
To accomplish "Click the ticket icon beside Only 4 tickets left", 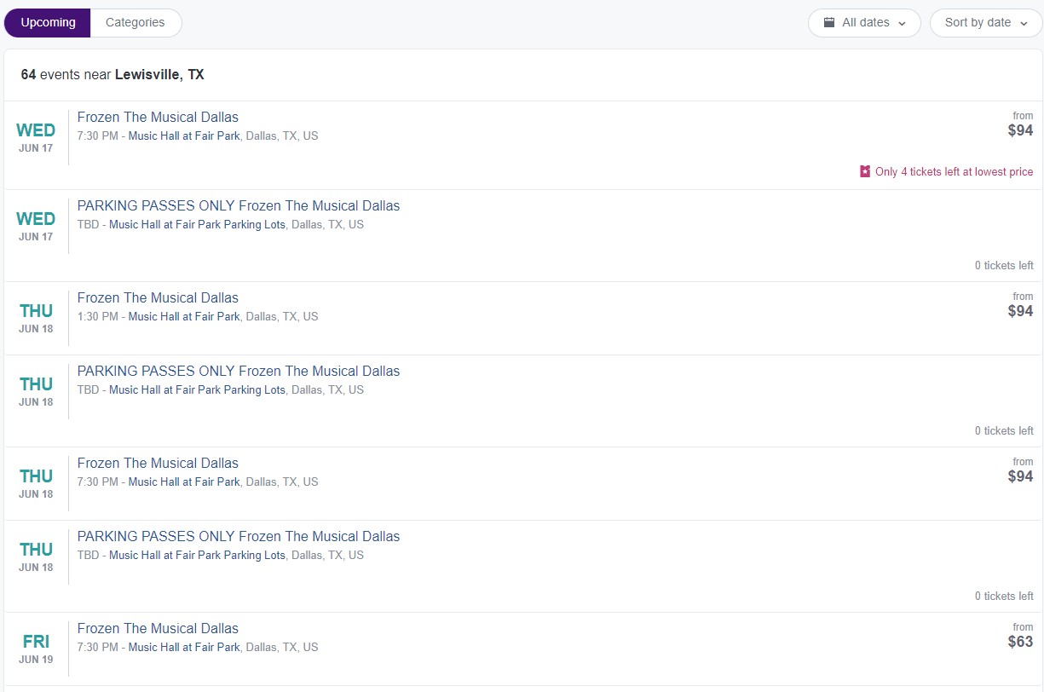I will point(865,171).
